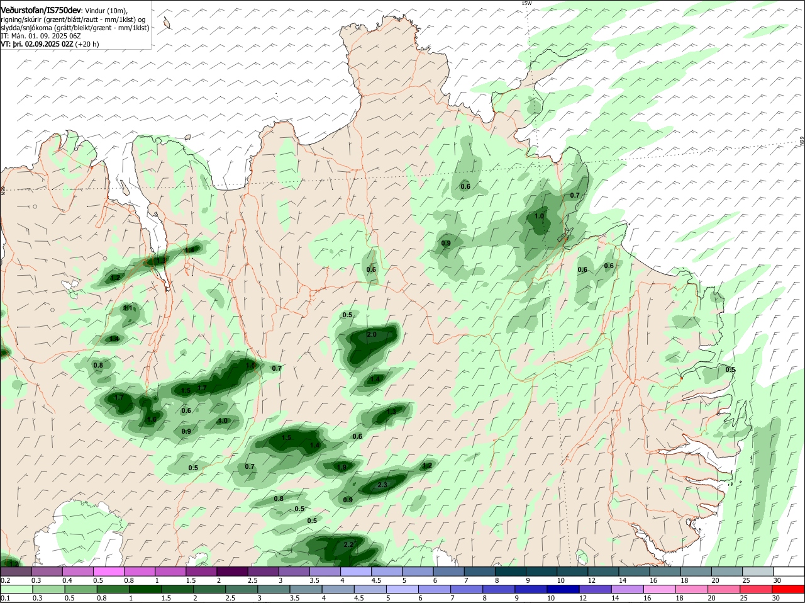
Task: Select the dark teal swatch labeled 8 in the top legend
Action: (x=511, y=572)
